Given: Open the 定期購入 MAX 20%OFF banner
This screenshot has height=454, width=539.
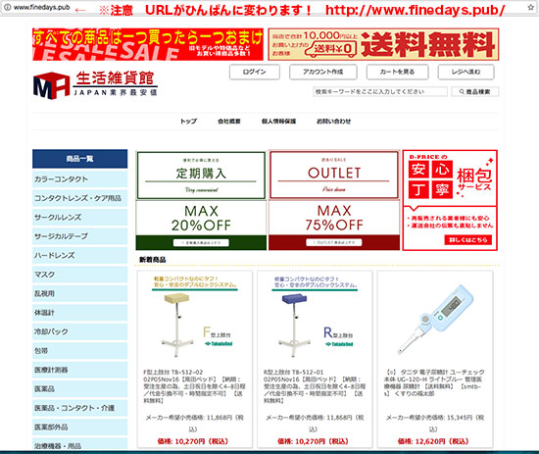Looking at the screenshot, I should (x=201, y=200).
